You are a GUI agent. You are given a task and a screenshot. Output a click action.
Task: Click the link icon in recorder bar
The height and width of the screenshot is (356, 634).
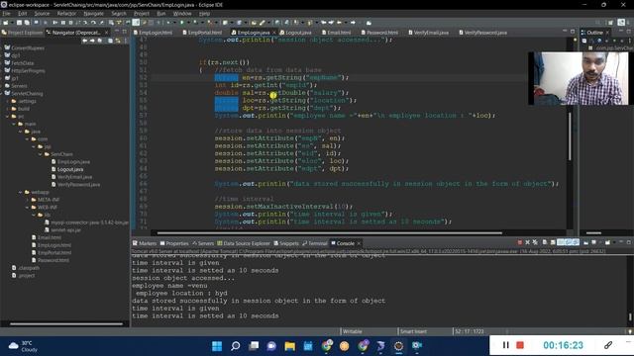[608, 345]
